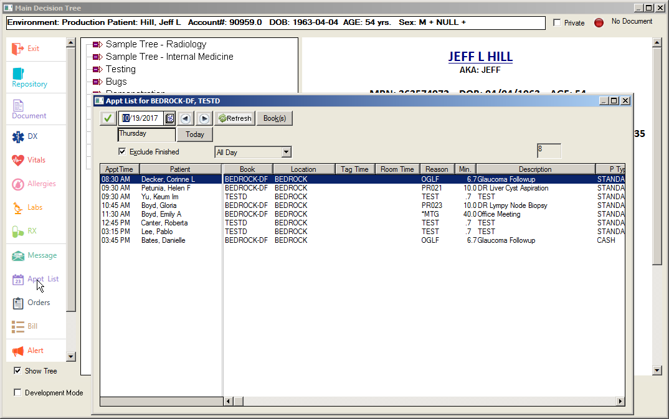Click the Today button

[x=194, y=134]
